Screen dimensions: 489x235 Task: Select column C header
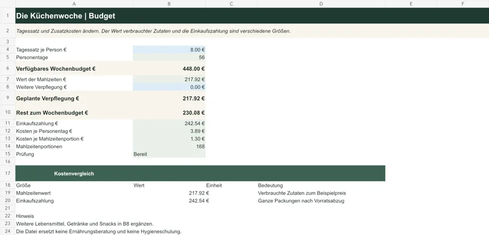click(x=231, y=4)
